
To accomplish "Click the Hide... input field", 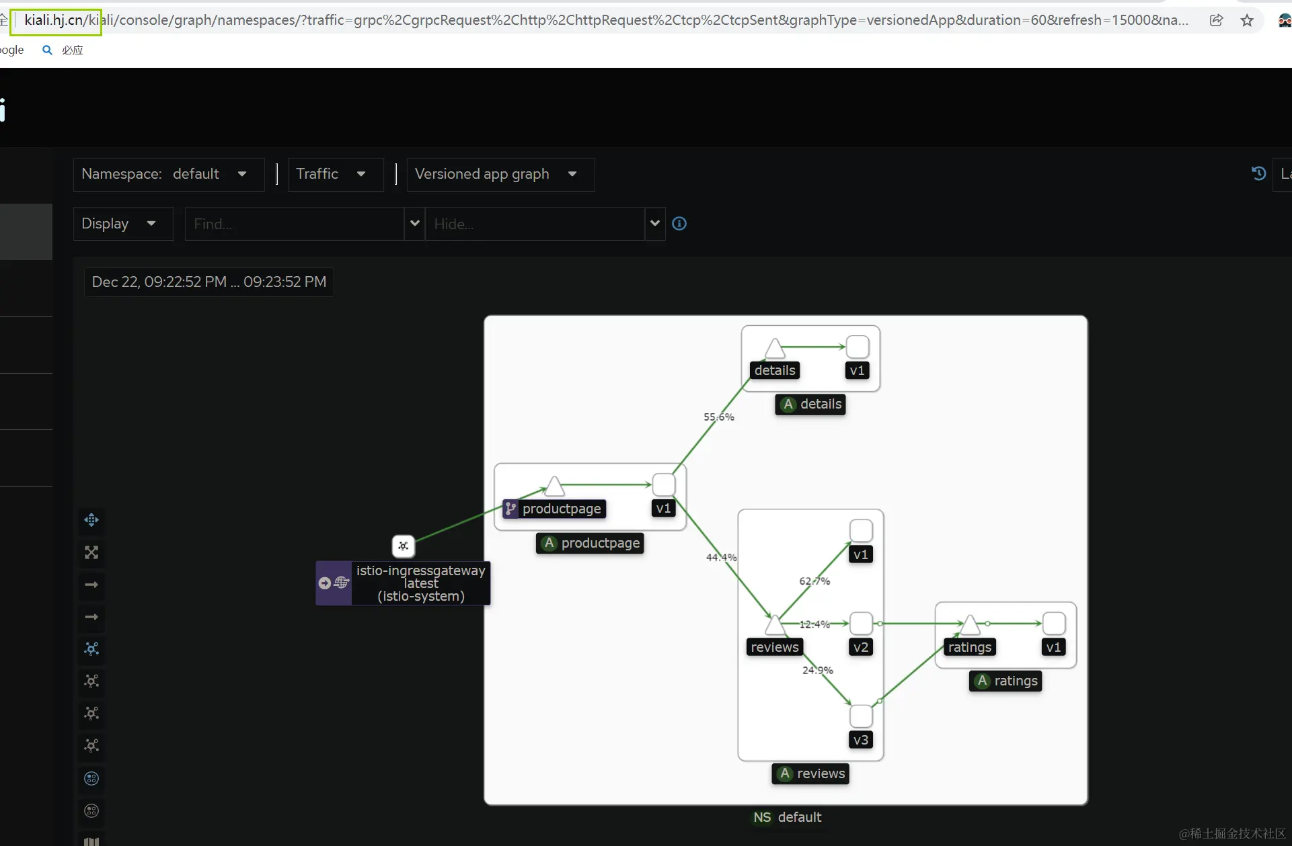I will pos(535,223).
